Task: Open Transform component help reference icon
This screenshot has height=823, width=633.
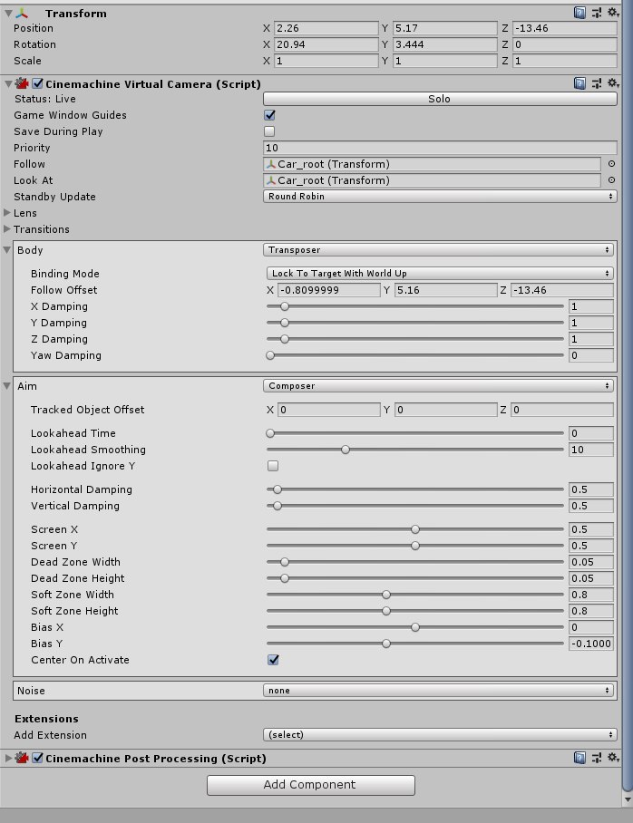Action: 579,13
